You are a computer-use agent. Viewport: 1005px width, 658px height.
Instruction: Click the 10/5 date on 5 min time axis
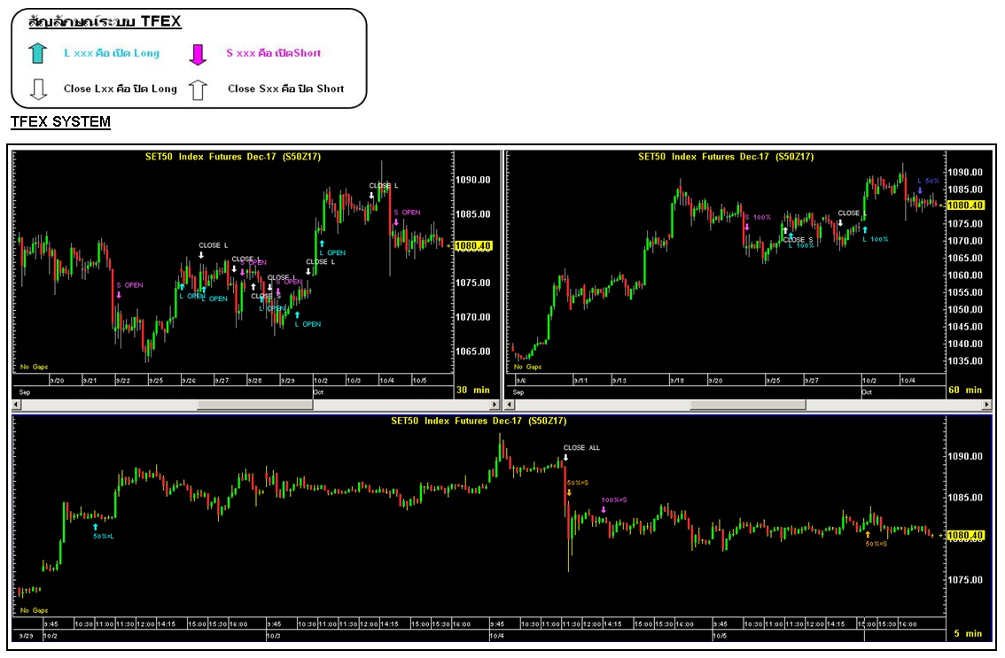click(x=720, y=636)
